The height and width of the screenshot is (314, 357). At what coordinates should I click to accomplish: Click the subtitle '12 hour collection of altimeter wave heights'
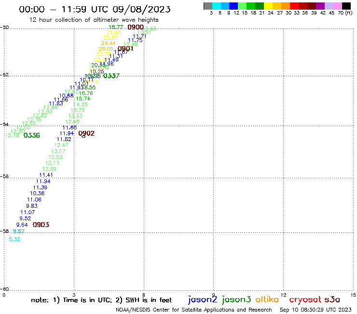pyautogui.click(x=94, y=20)
